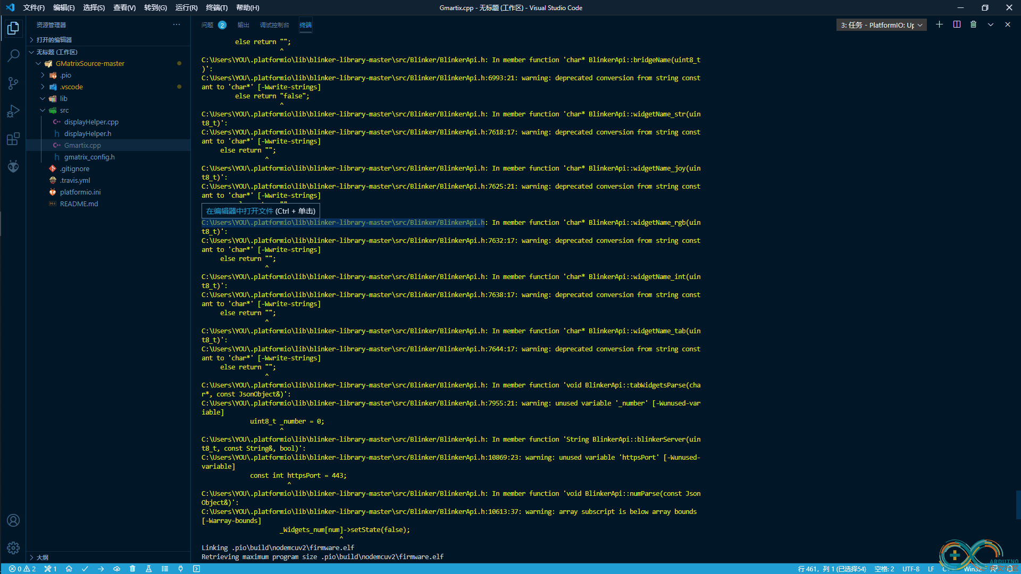Open the 终端(T) menu

pyautogui.click(x=216, y=7)
